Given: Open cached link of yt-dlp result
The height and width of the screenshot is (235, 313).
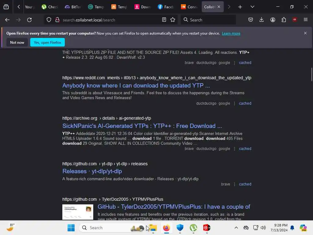Looking at the screenshot, I should click(245, 184).
